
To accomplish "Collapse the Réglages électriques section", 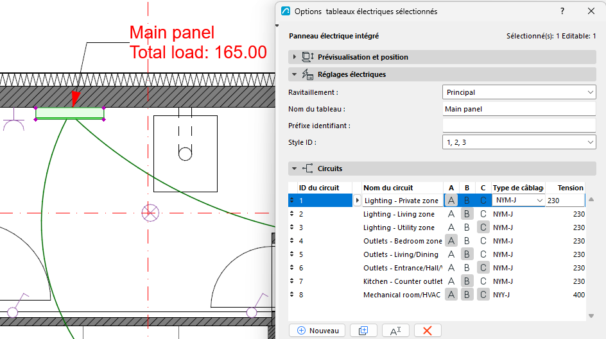I will pos(295,74).
